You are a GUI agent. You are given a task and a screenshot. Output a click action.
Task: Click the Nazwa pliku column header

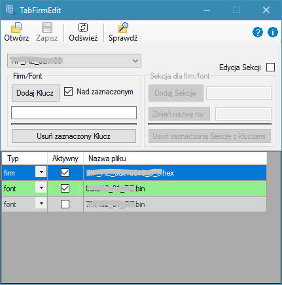point(175,159)
